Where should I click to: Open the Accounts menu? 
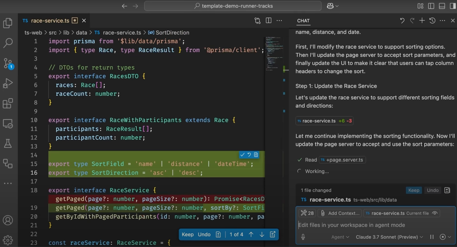click(x=8, y=220)
